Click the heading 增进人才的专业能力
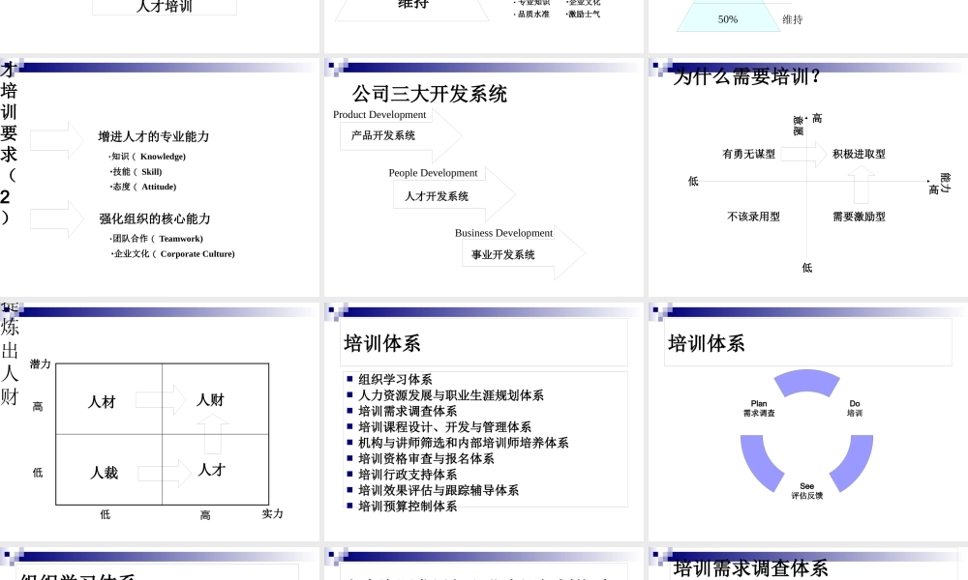The height and width of the screenshot is (580, 968). pos(154,137)
